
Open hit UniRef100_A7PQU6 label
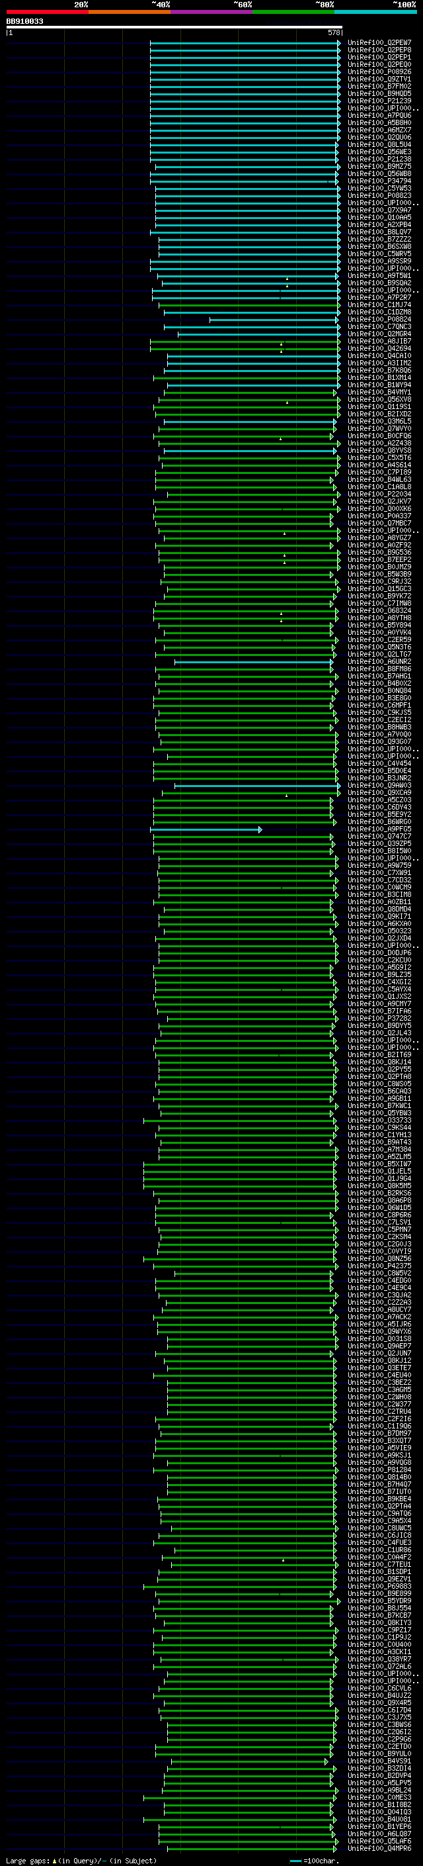[379, 116]
